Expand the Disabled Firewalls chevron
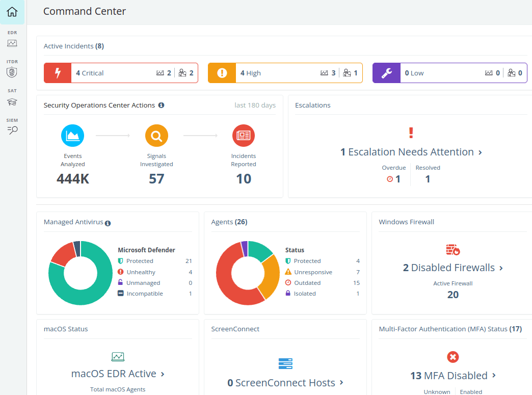Image resolution: width=532 pixels, height=395 pixels. pos(501,268)
